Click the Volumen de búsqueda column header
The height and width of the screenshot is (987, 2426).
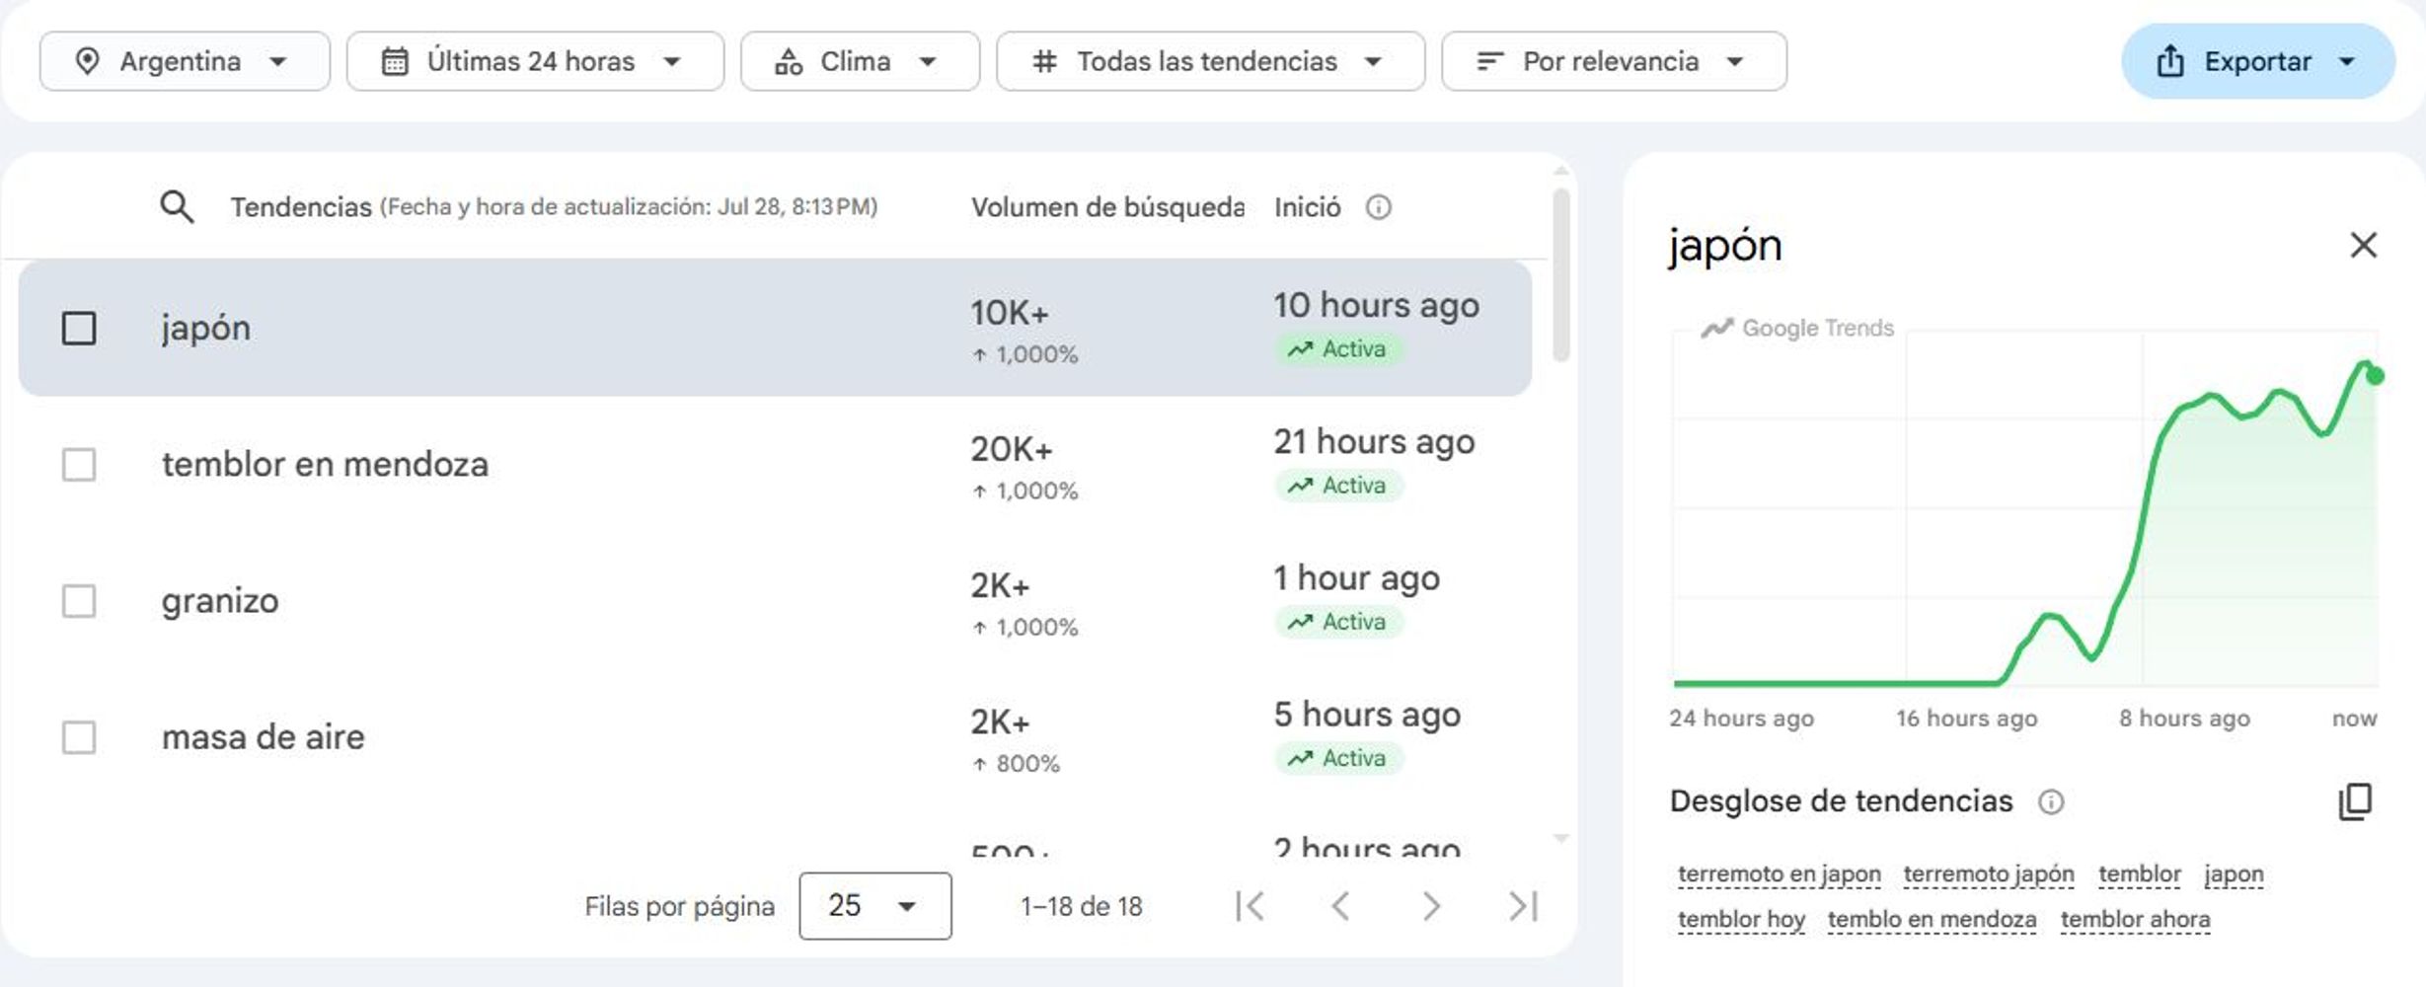tap(1106, 207)
